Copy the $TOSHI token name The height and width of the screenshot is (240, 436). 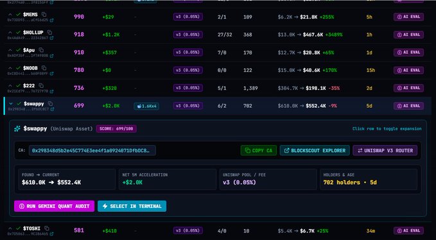47,228
